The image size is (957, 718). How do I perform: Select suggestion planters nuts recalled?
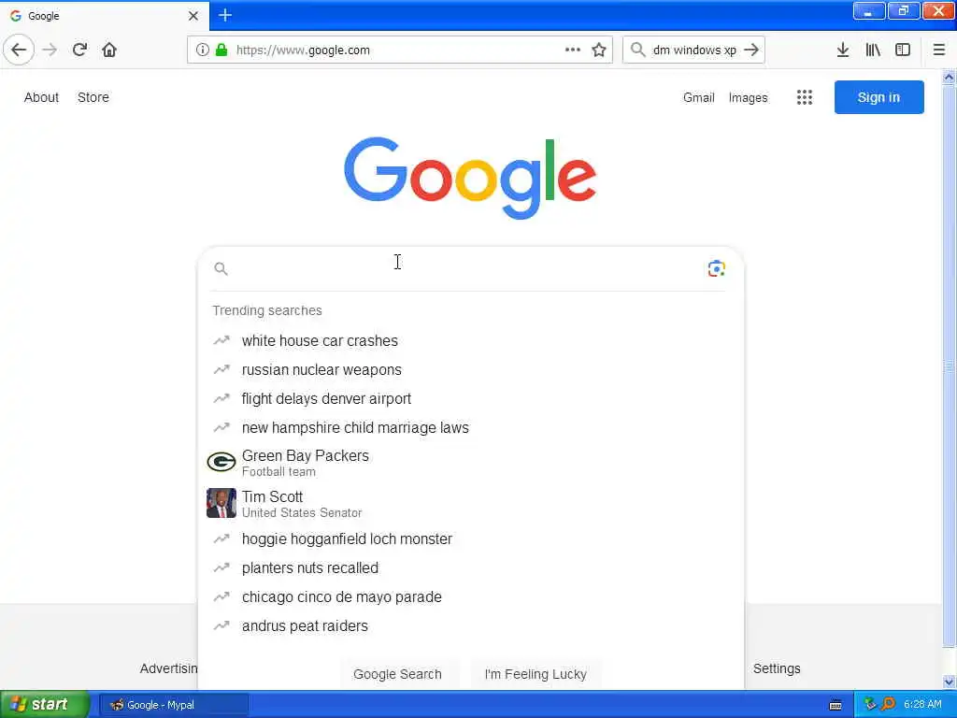[x=471, y=567]
